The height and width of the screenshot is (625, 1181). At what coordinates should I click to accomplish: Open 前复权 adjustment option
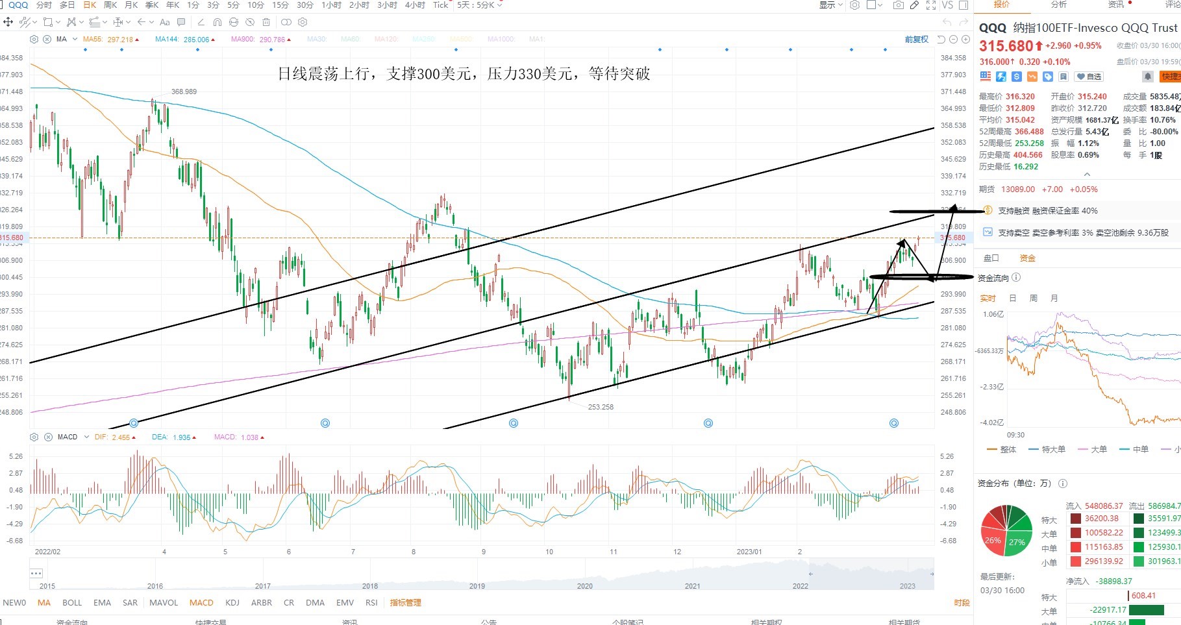point(917,40)
